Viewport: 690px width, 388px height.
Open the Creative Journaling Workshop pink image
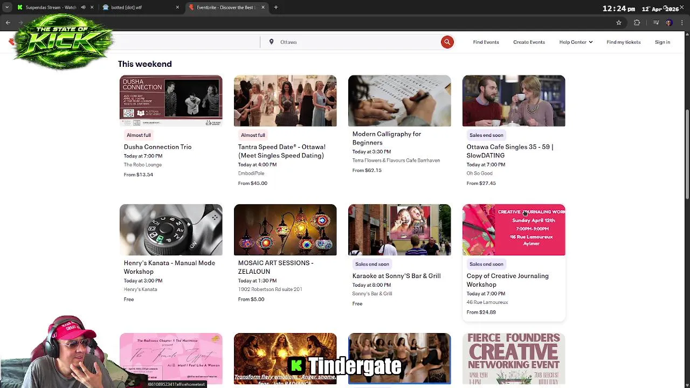pyautogui.click(x=514, y=230)
